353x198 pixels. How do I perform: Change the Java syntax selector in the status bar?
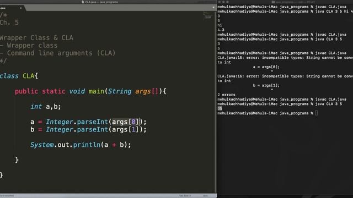[205, 196]
